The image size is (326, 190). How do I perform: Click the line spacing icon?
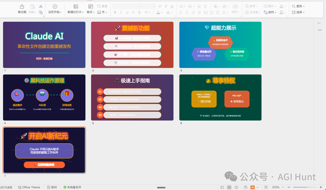[x=224, y=12]
